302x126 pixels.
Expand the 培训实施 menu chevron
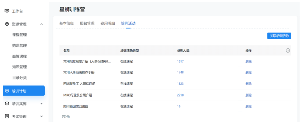[x=41, y=104]
